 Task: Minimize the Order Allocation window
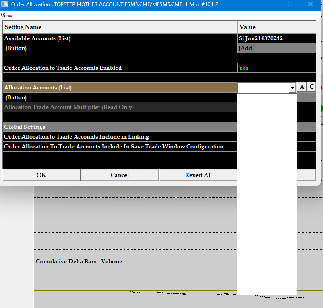coord(269,4)
